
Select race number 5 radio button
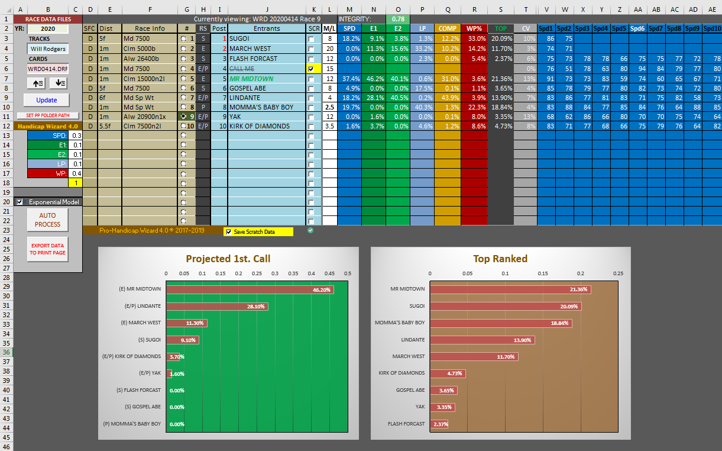pos(184,79)
